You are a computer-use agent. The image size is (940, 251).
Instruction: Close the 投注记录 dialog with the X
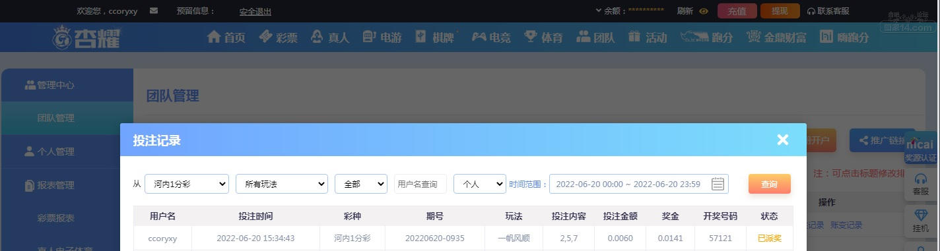783,140
